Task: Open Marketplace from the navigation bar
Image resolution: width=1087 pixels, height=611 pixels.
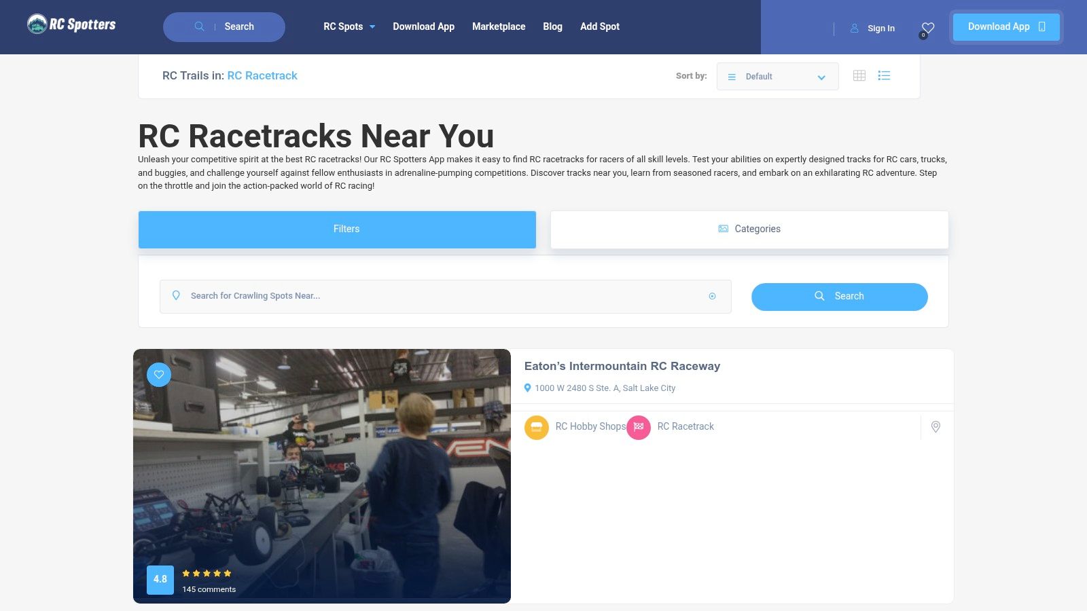Action: (x=499, y=26)
